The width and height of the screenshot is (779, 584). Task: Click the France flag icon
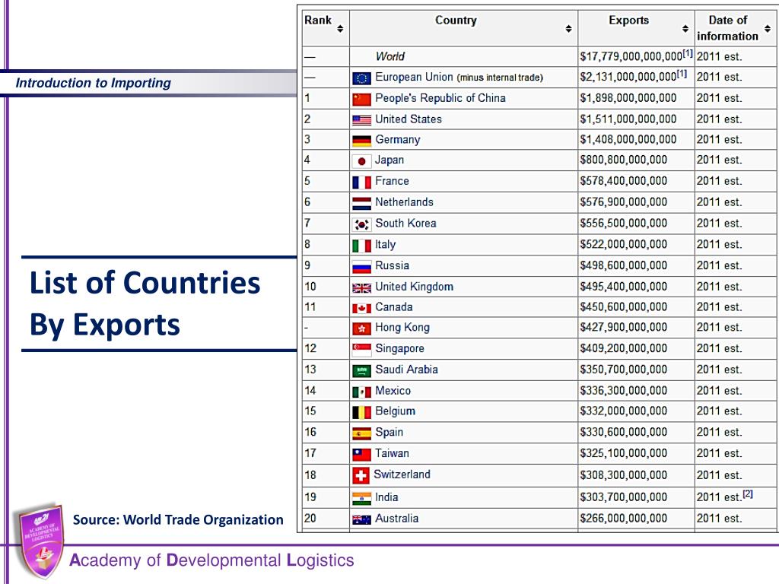tap(361, 182)
